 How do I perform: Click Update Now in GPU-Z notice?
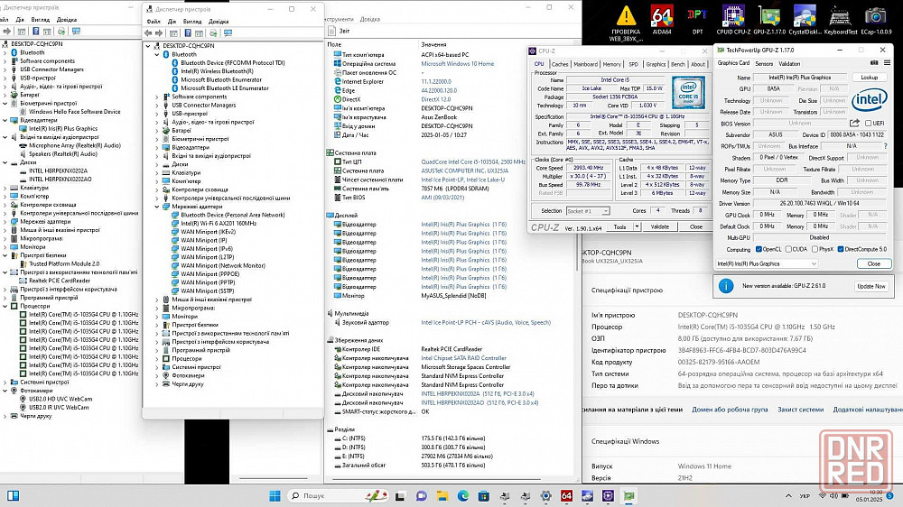pyautogui.click(x=870, y=286)
